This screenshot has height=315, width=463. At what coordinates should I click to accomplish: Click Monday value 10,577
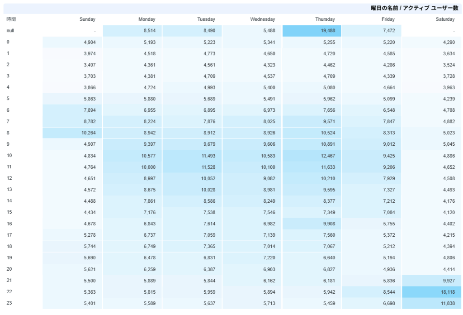[x=148, y=156]
